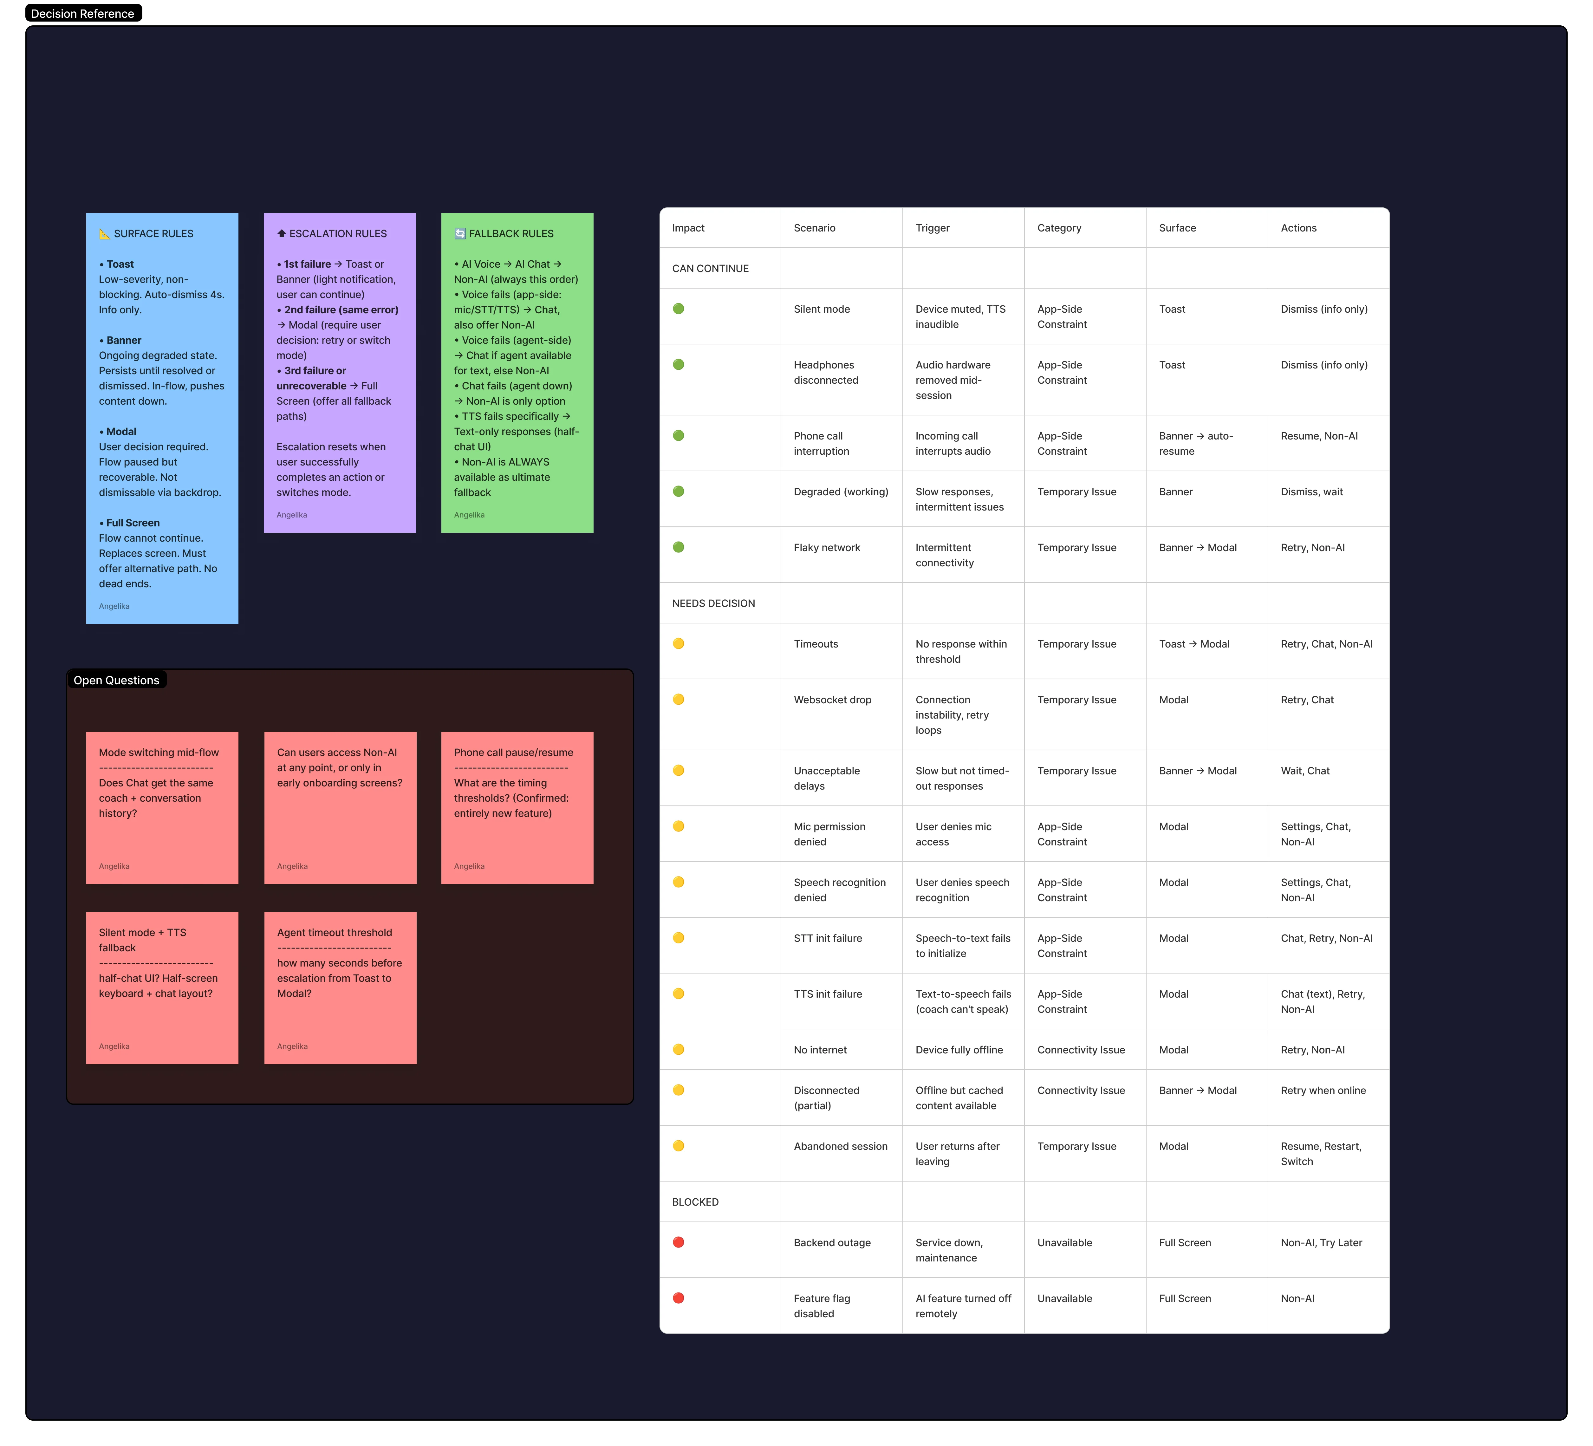Image resolution: width=1593 pixels, height=1446 pixels.
Task: Select the Decision Reference section label
Action: coord(83,13)
